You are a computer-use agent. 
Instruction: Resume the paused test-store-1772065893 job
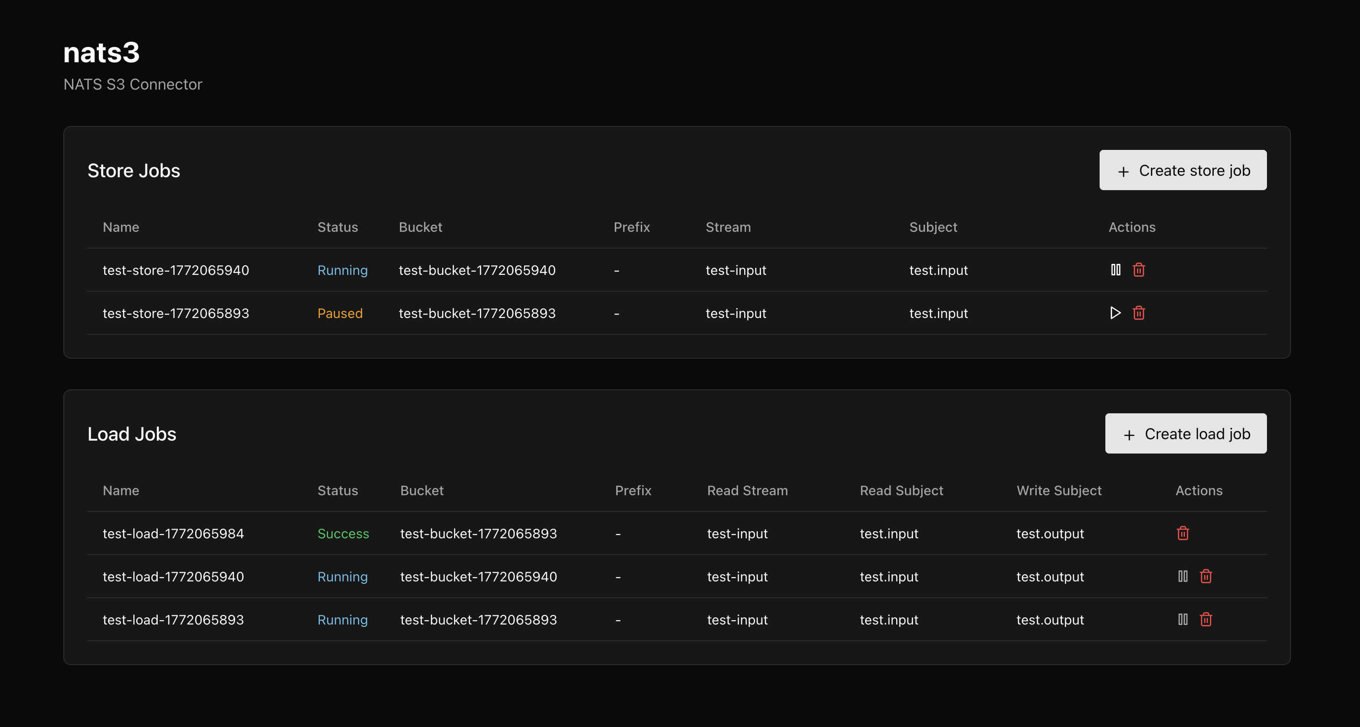pos(1115,313)
